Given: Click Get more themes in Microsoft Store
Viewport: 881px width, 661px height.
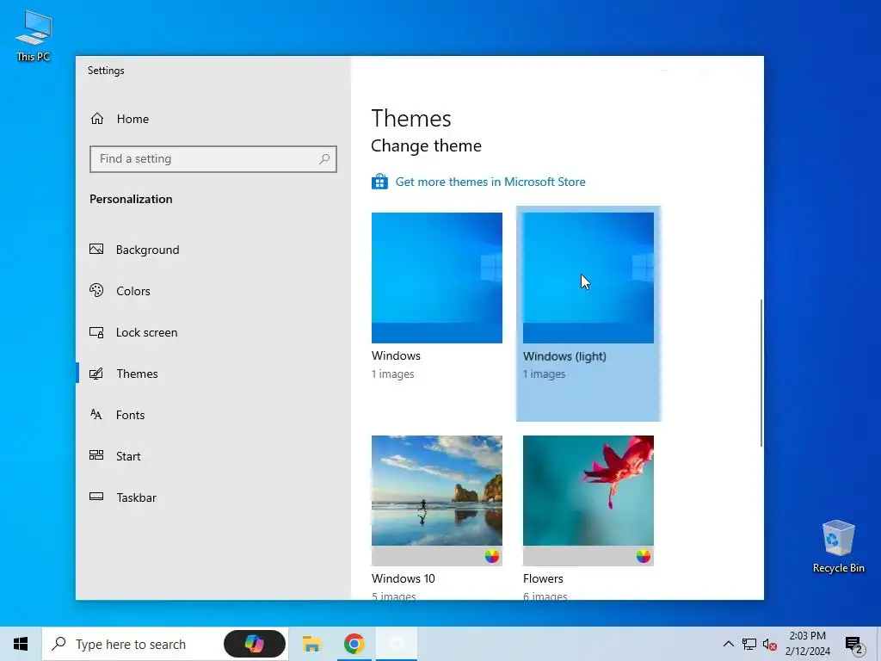Looking at the screenshot, I should 490,182.
